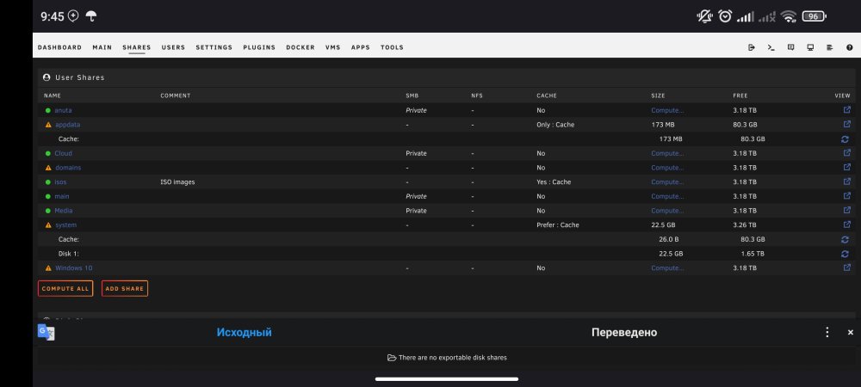Click 'Prefer : Cache' in system row
This screenshot has height=387, width=861.
click(x=557, y=224)
